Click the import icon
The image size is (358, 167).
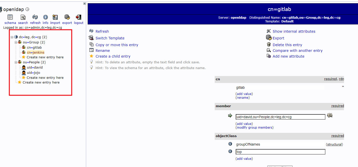coord(55,17)
